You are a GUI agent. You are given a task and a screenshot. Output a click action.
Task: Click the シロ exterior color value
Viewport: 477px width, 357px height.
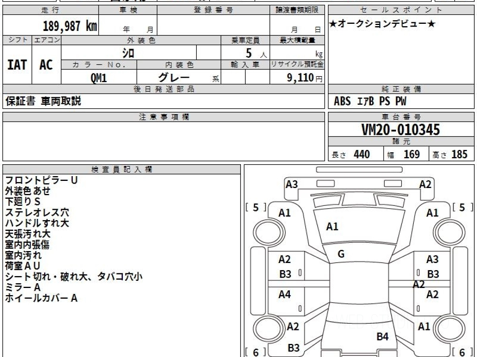coord(128,52)
